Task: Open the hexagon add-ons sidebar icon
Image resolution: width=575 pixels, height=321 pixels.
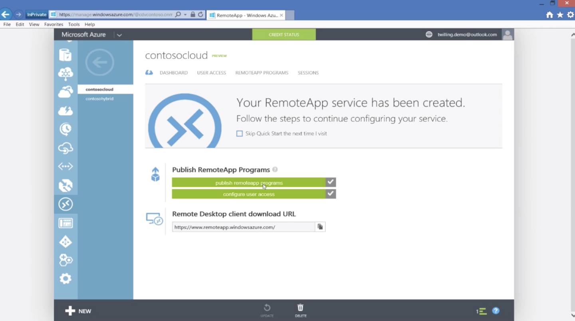Action: pyautogui.click(x=65, y=260)
